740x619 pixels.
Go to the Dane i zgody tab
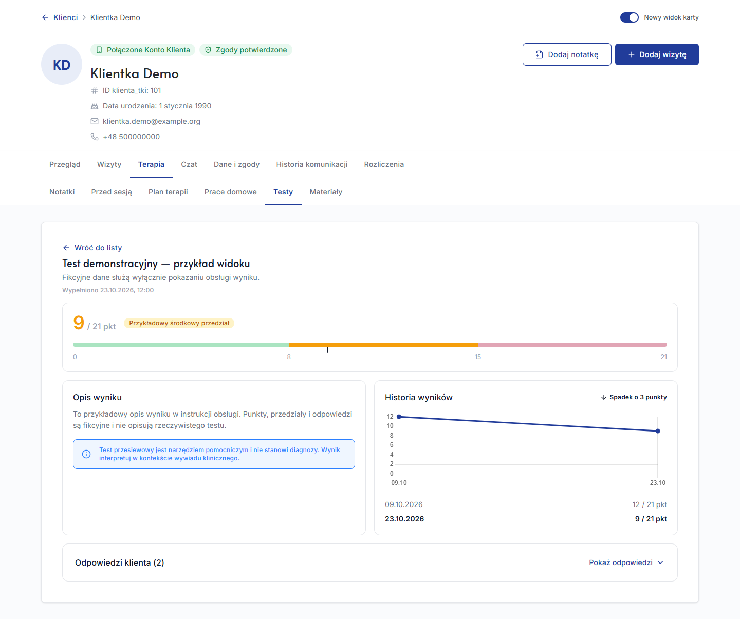pyautogui.click(x=237, y=164)
